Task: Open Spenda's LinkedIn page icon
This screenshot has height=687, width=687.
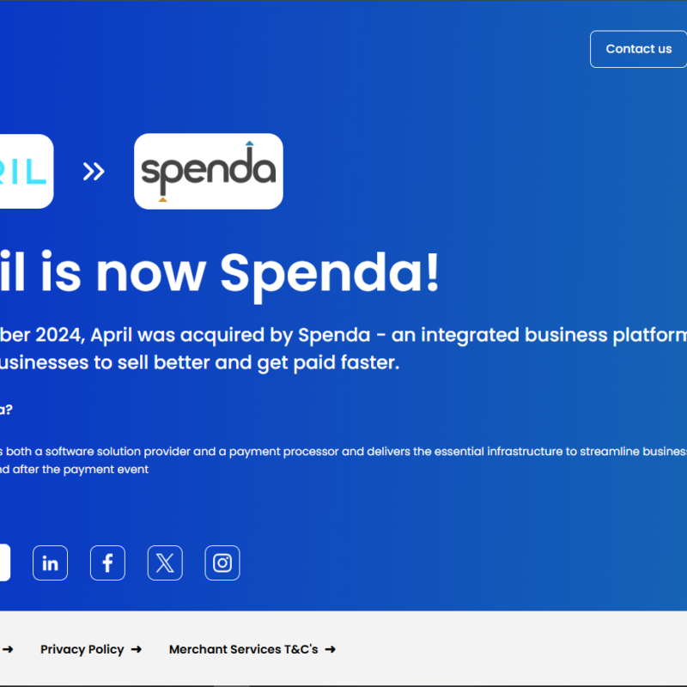Action: point(50,563)
